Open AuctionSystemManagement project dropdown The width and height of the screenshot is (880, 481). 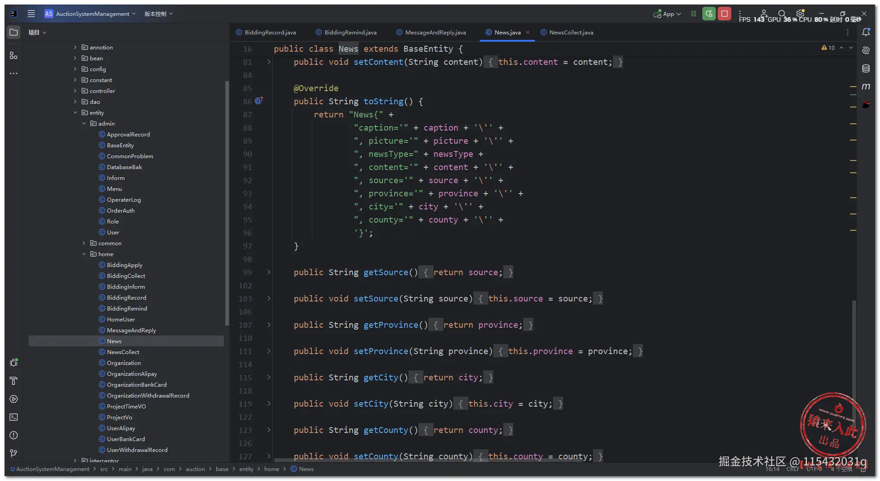[90, 14]
